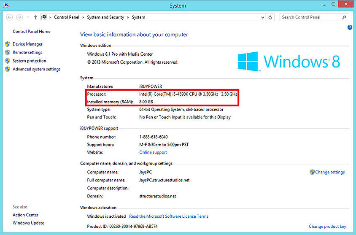Read the Microsoft Software License Terms
This screenshot has height=235, width=356.
[x=169, y=216]
